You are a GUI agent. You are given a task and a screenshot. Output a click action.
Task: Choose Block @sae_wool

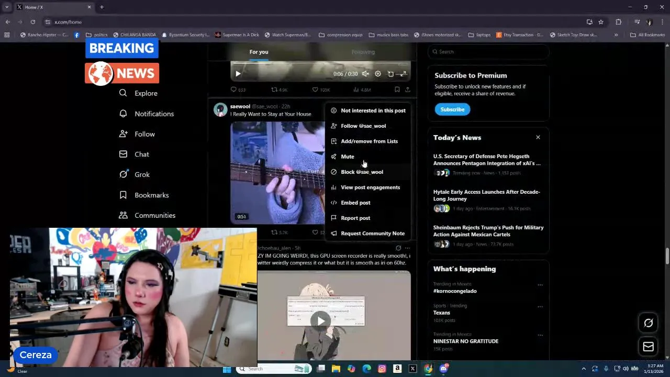point(367,172)
